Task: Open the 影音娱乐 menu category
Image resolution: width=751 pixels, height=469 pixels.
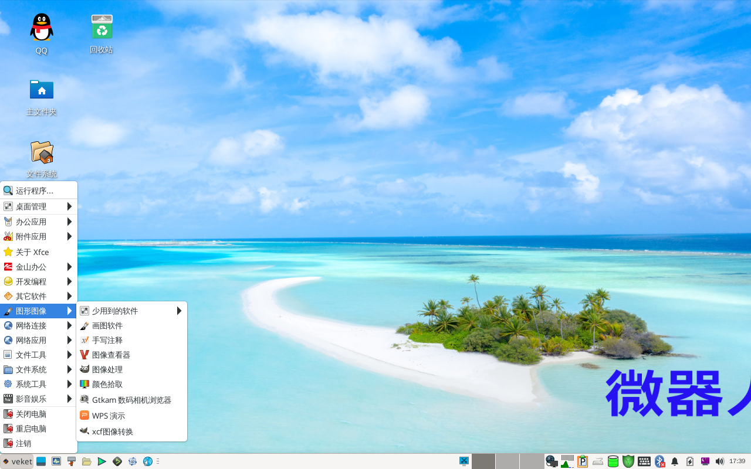Action: [39, 399]
